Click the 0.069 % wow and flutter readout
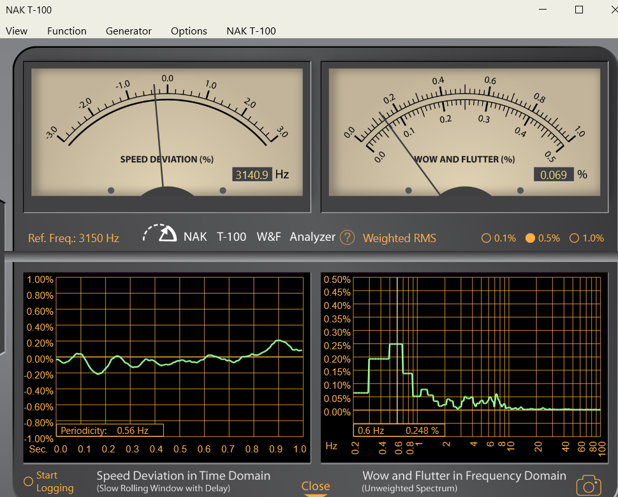This screenshot has height=497, width=618. 554,175
